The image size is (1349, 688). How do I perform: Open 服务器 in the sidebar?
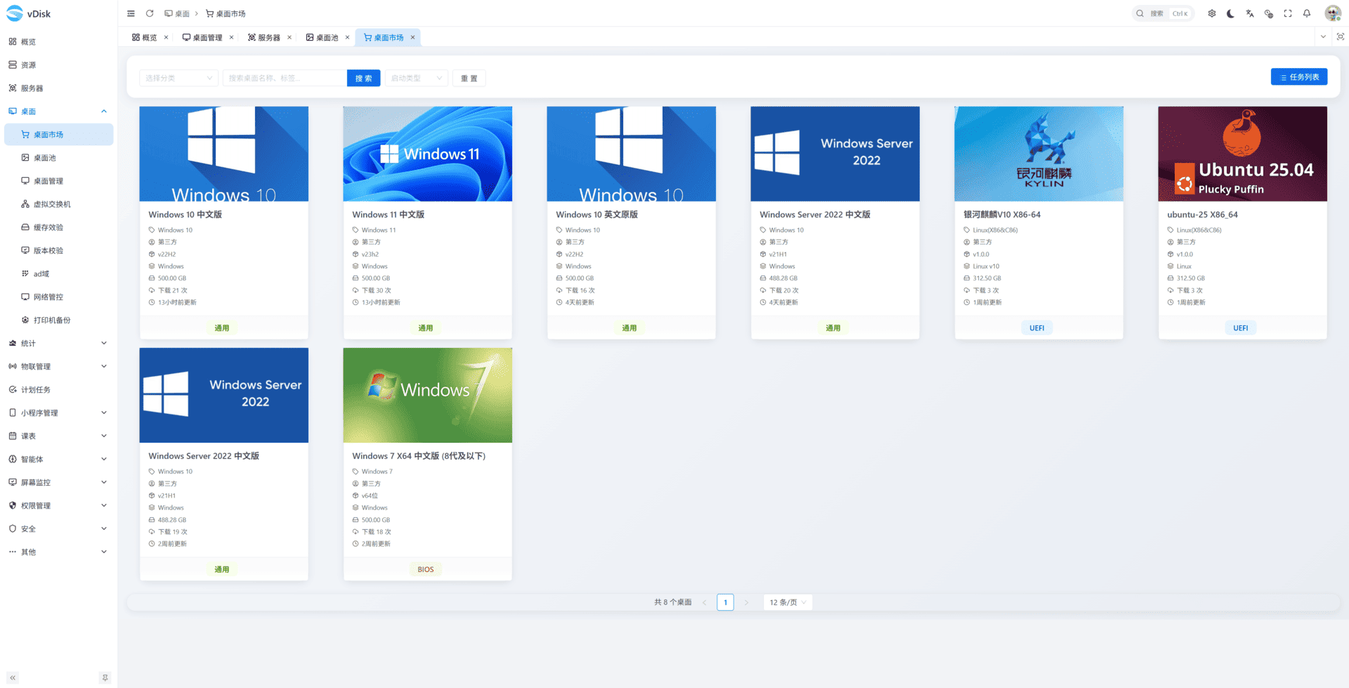click(x=58, y=88)
